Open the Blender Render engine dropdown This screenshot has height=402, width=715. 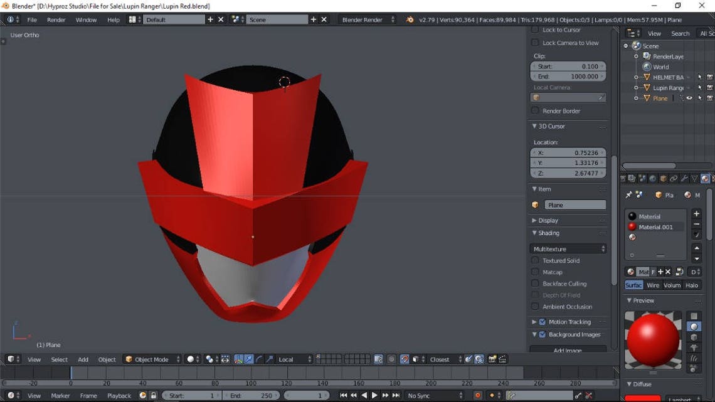tap(366, 19)
